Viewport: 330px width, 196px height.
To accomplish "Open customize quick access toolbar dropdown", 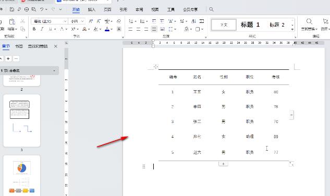I will tap(60, 9).
